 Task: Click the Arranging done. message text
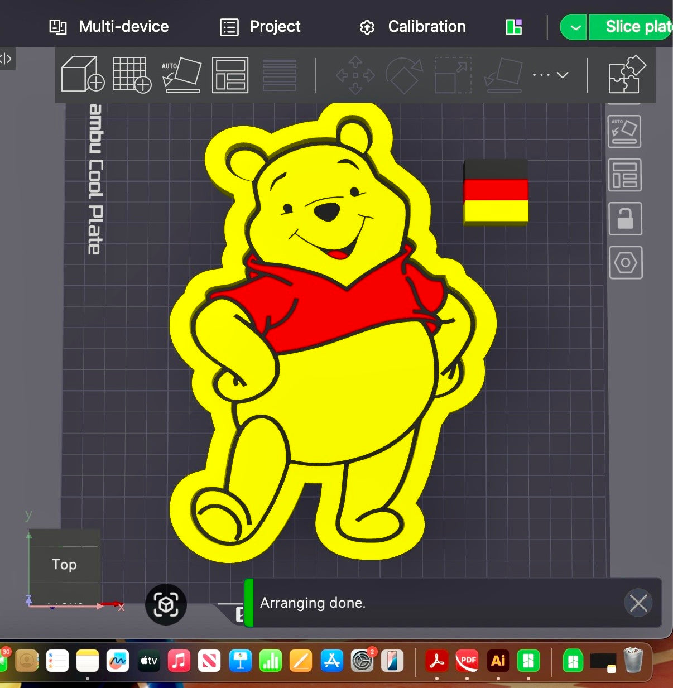(x=313, y=603)
